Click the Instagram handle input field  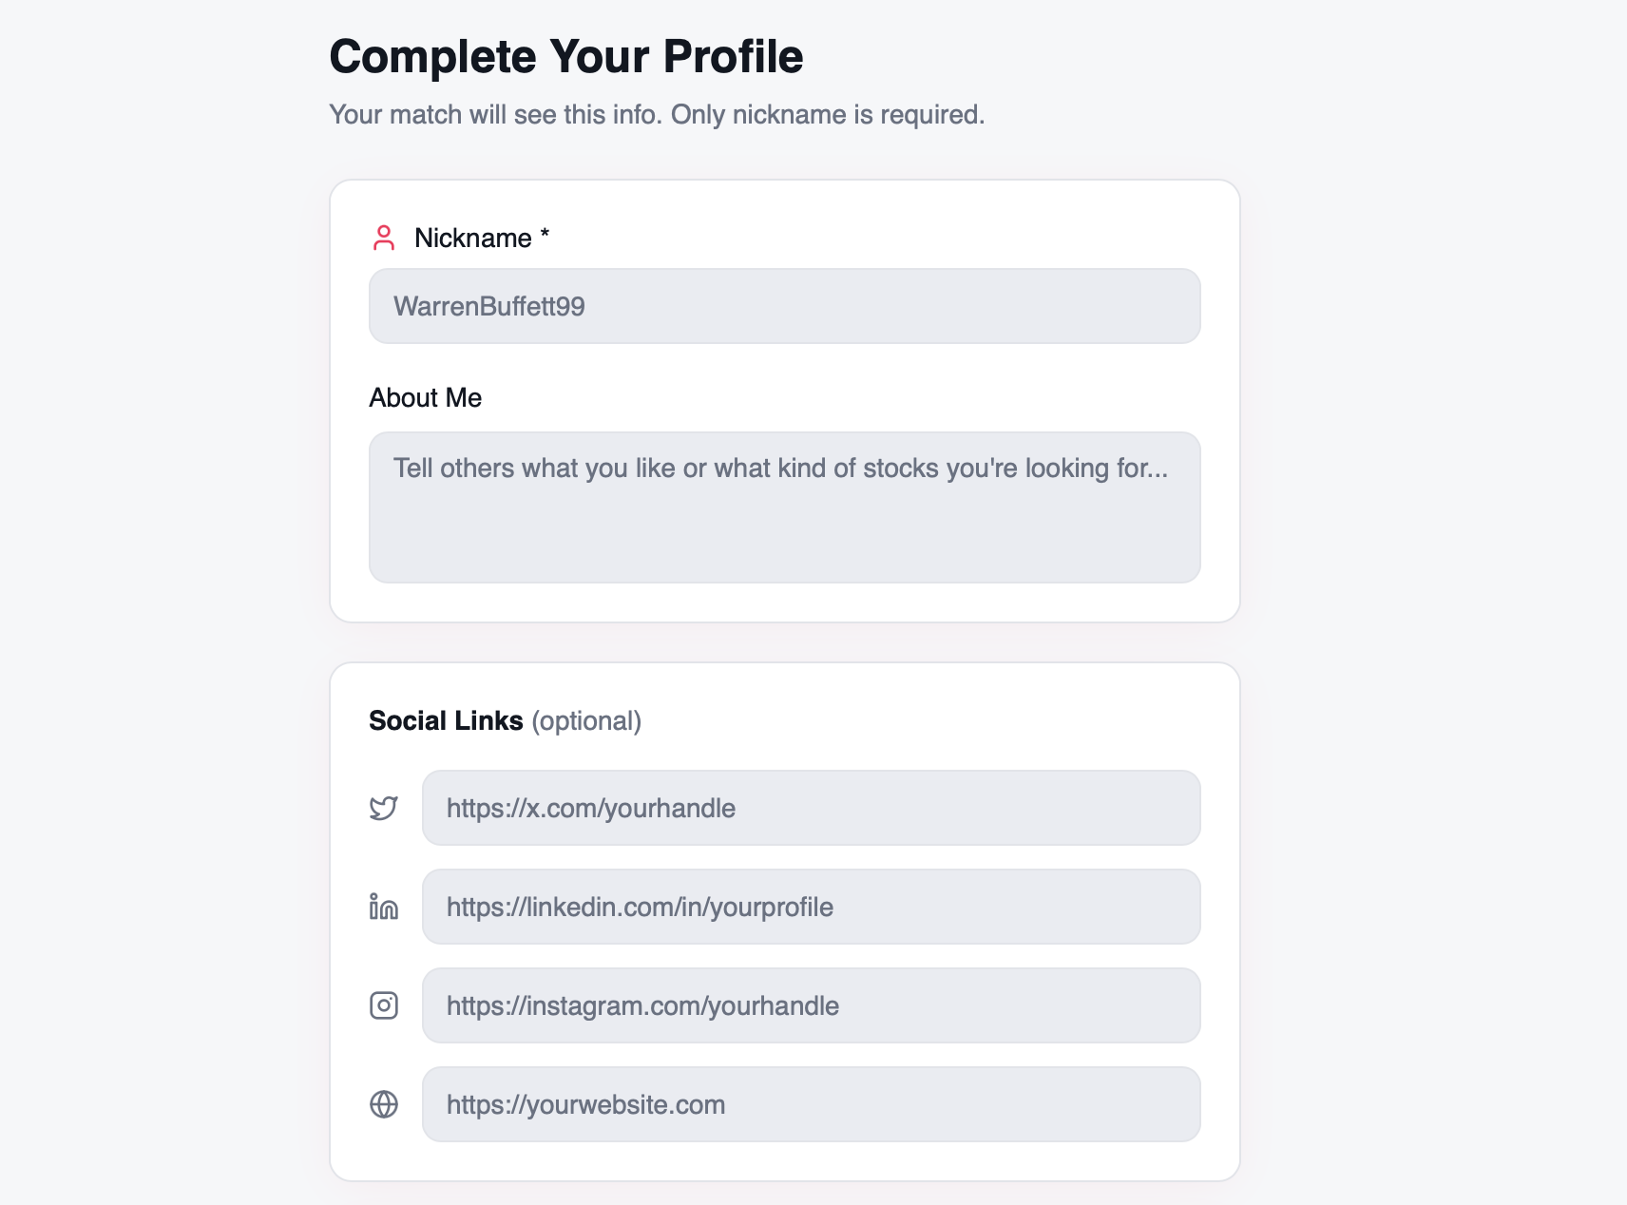click(811, 1005)
